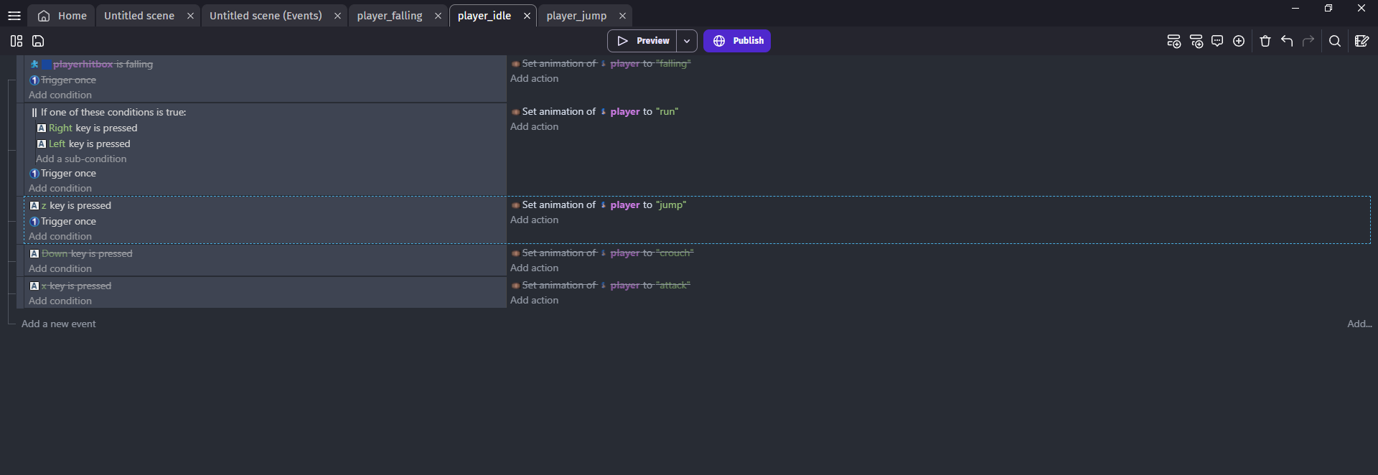Click the add new event toolbar icon
Screen dimensions: 1378x475
click(1173, 41)
